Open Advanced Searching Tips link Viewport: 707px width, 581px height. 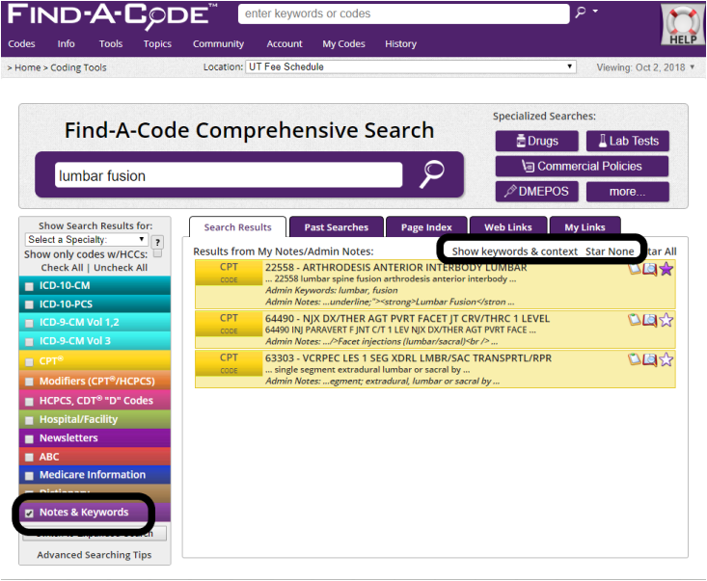(95, 555)
